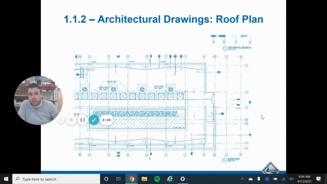
Task: Click the 'Type here to search' box
Action: point(56,179)
